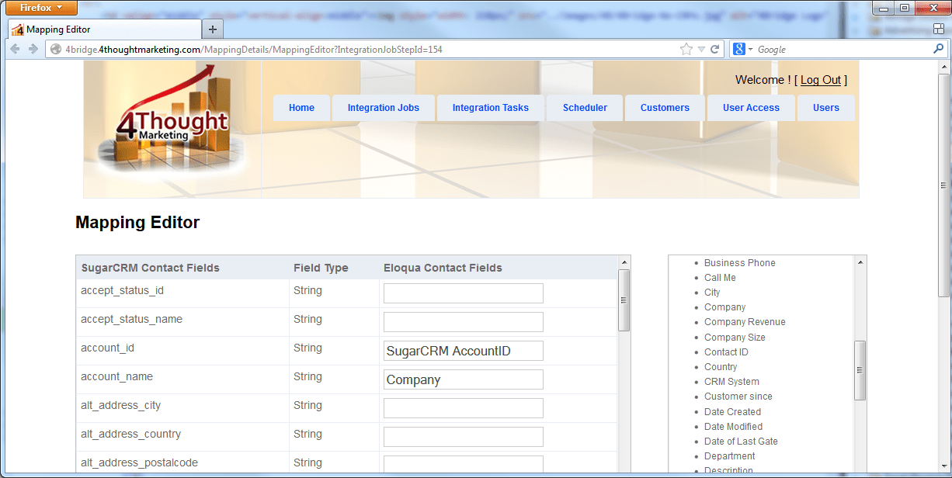The width and height of the screenshot is (952, 478).
Task: Open the Integration Jobs menu item
Action: point(384,108)
